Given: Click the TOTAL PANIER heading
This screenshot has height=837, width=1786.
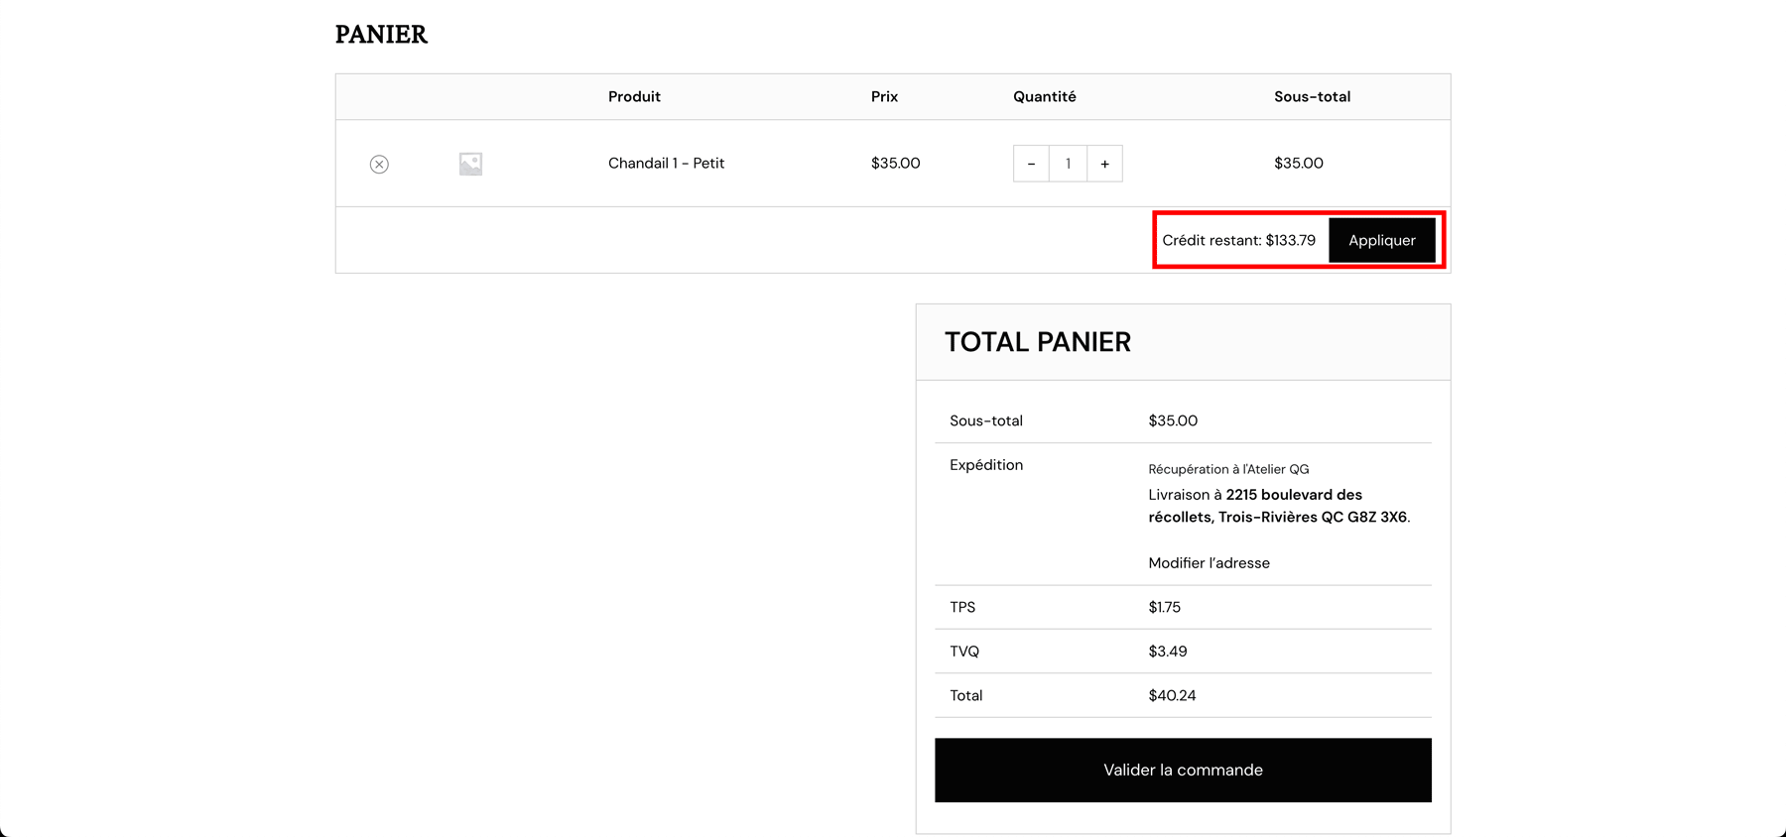Looking at the screenshot, I should (x=1037, y=342).
